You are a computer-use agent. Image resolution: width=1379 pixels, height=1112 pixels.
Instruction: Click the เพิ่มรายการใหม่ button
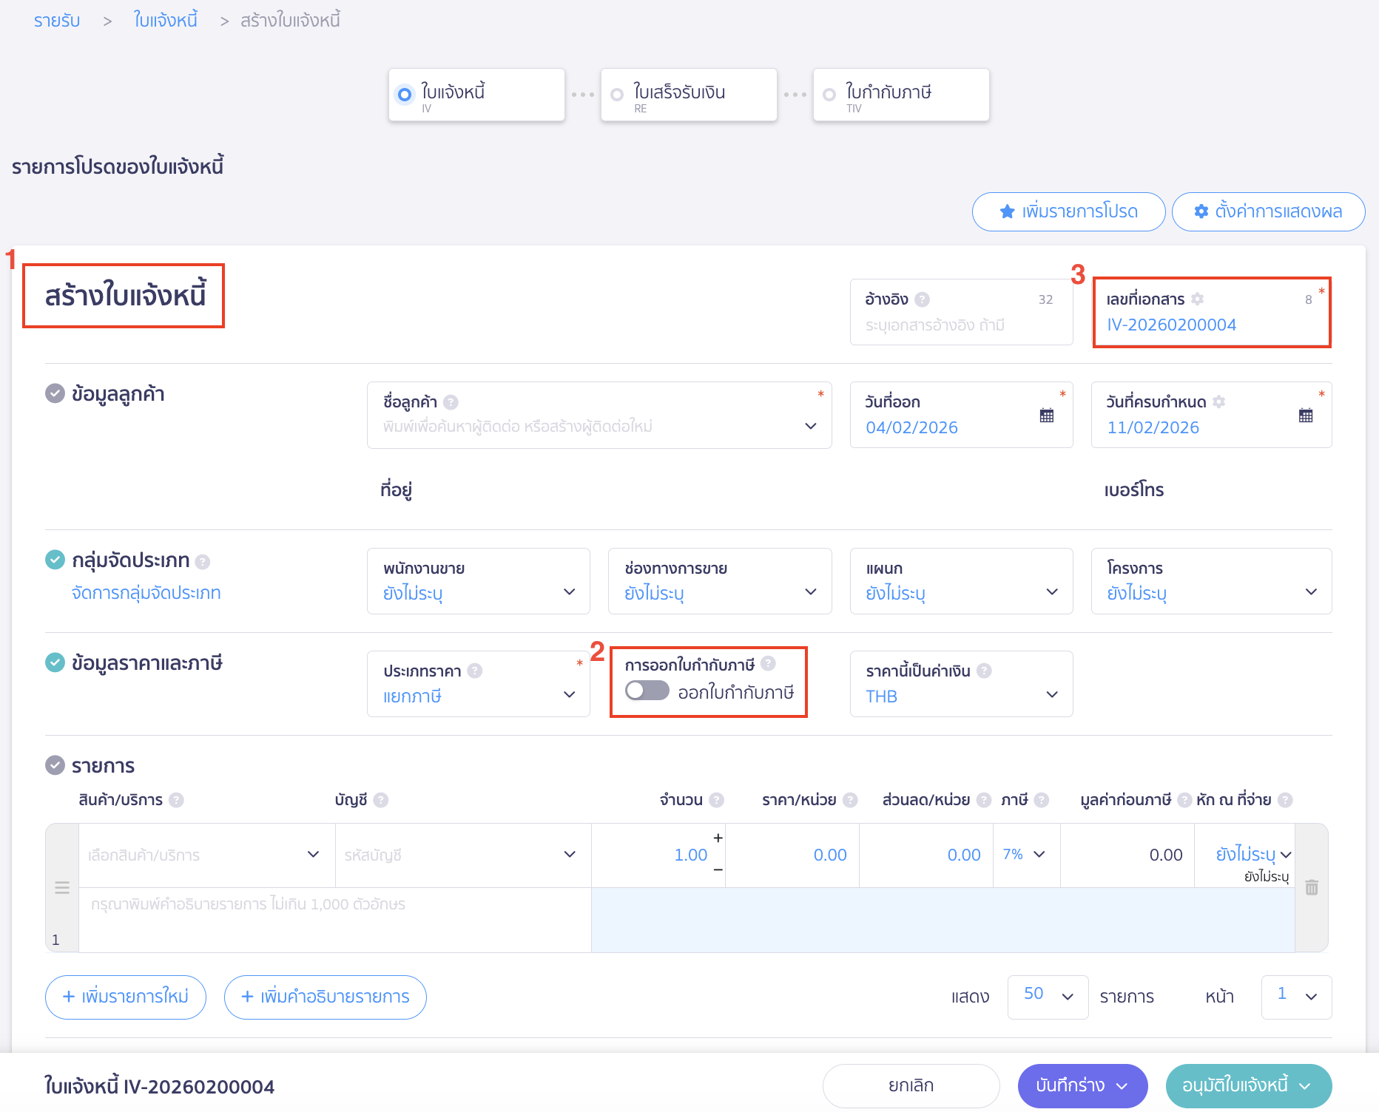(x=126, y=997)
